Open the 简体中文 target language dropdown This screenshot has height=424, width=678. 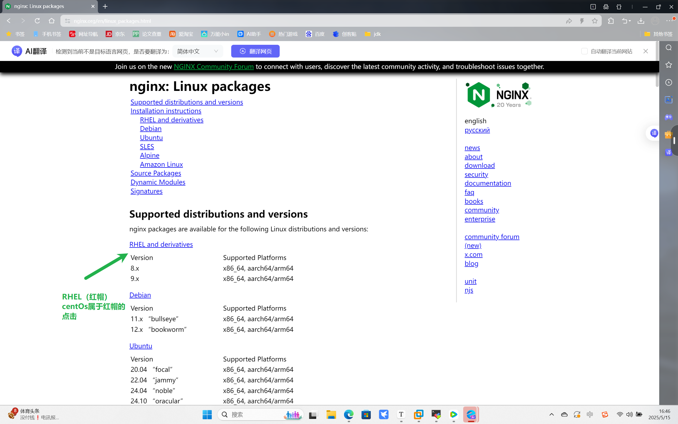coord(198,51)
